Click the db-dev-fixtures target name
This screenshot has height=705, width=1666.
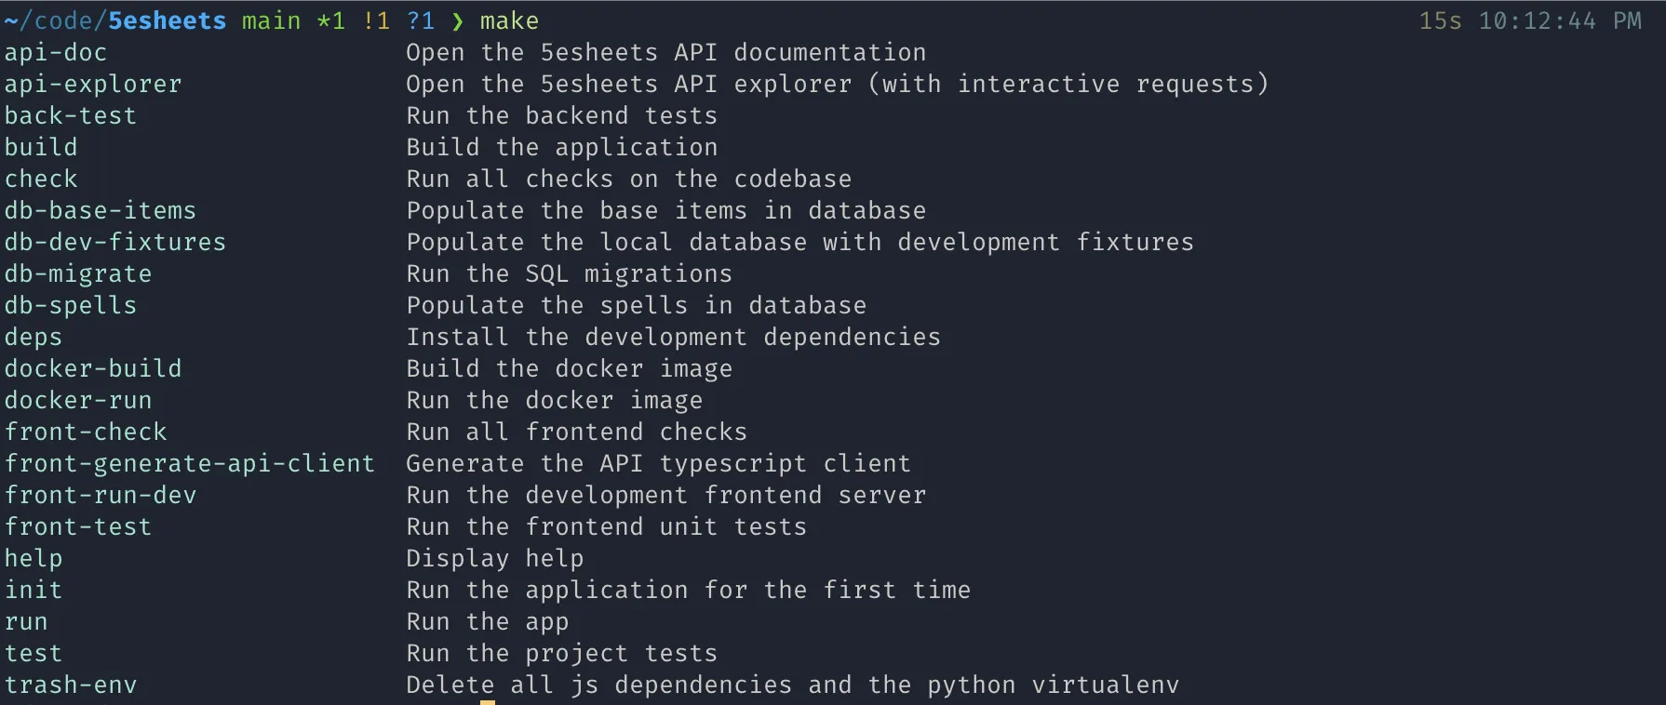[x=115, y=243]
